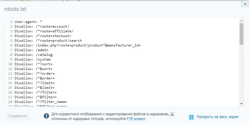Image resolution: width=249 pixels, height=125 pixels.
Task: Click the fullscreen expand icon
Action: pyautogui.click(x=191, y=117)
